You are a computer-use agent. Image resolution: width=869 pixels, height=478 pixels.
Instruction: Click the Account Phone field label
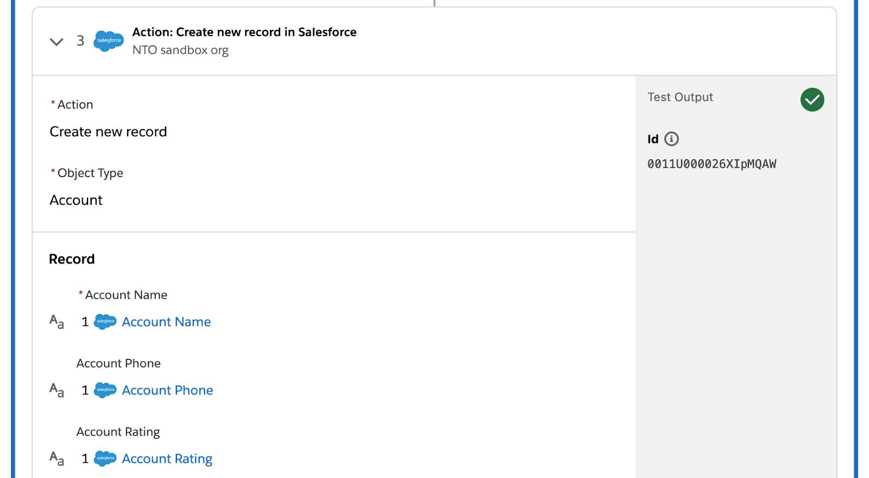(118, 363)
